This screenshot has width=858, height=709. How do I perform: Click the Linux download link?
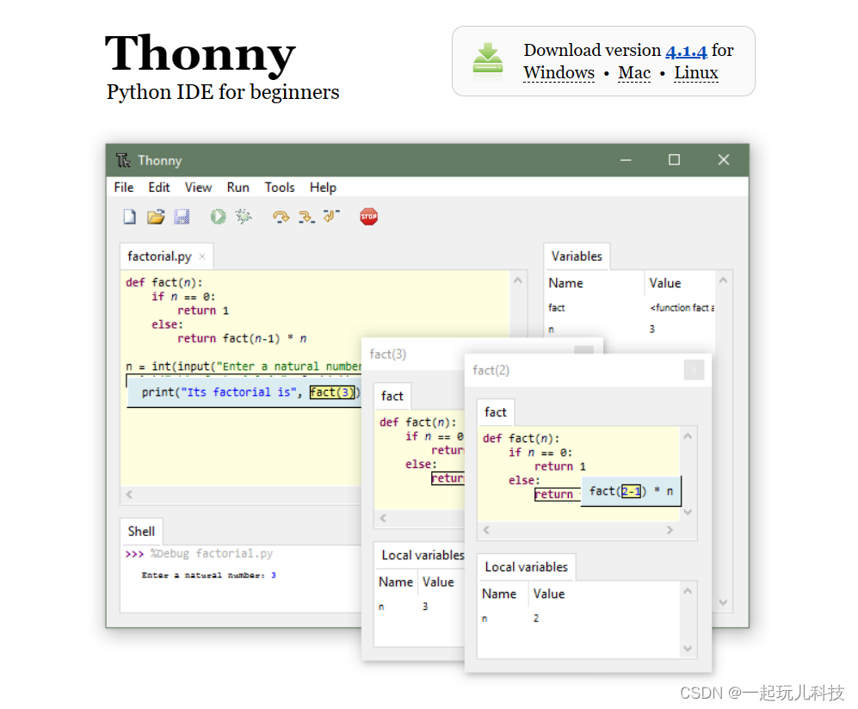tap(696, 73)
